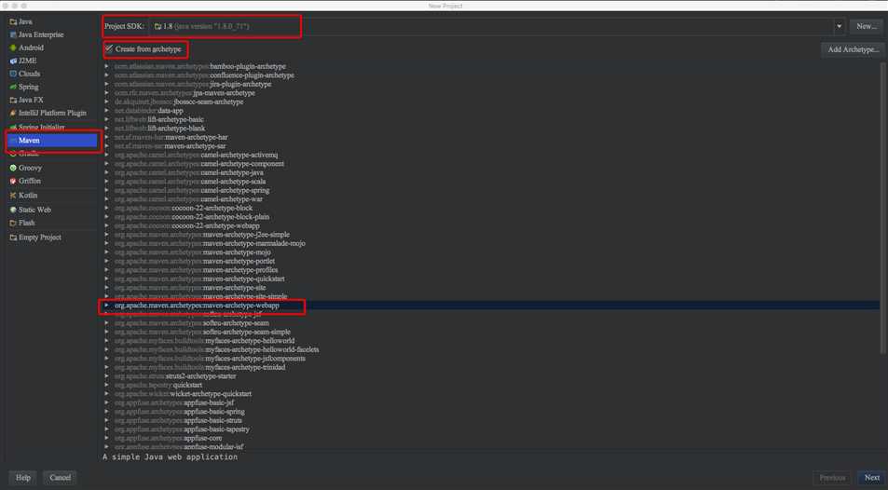The width and height of the screenshot is (888, 490).
Task: Toggle the Create from archetype checkbox
Action: pos(109,48)
